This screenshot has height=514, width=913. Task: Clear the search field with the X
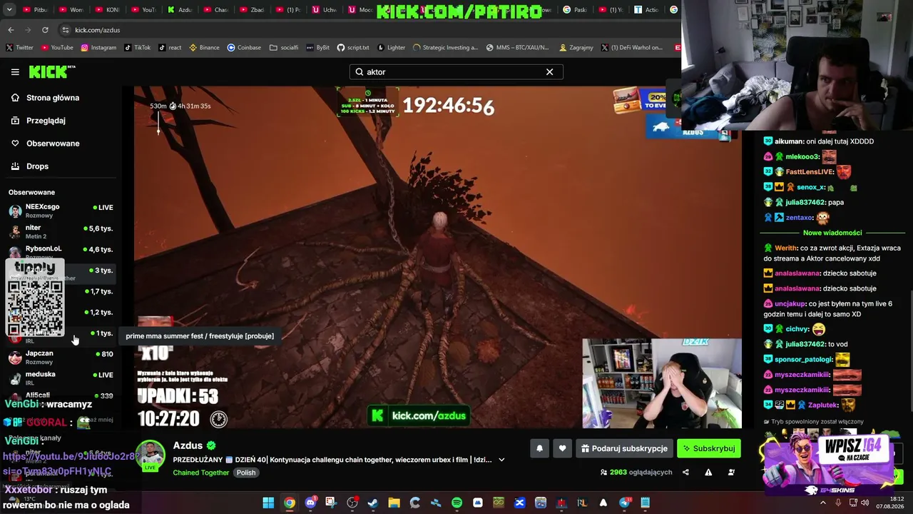coord(549,72)
